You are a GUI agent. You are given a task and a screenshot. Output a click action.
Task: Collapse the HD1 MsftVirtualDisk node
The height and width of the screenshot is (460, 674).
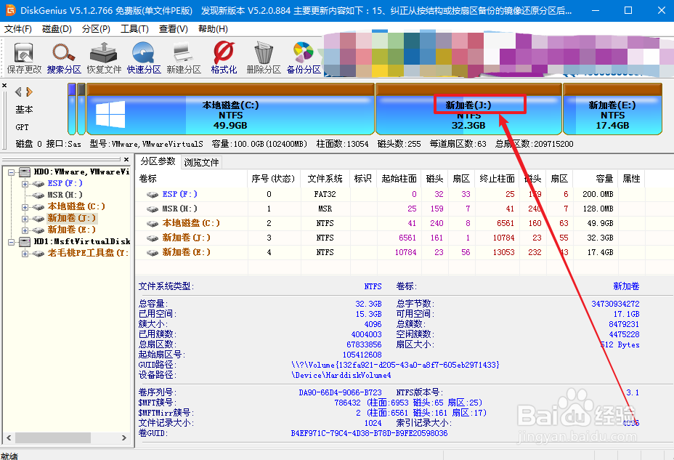[x=11, y=242]
